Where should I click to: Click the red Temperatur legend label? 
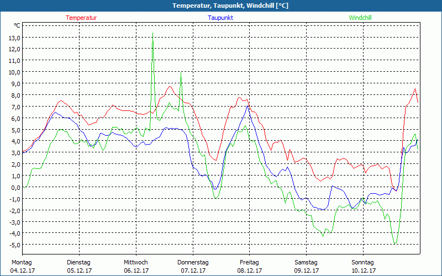[81, 18]
